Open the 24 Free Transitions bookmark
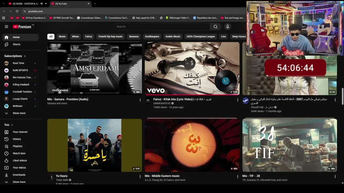 pyautogui.click(x=34, y=18)
